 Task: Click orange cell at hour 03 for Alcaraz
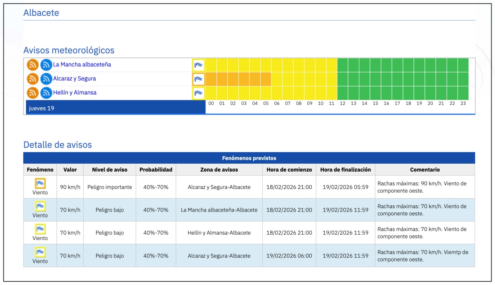(244, 79)
